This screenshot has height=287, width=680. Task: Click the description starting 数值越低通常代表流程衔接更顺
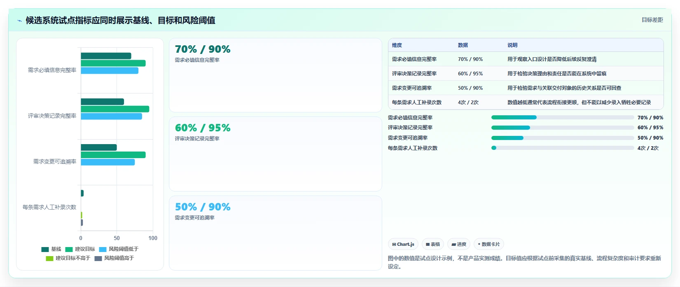579,103
